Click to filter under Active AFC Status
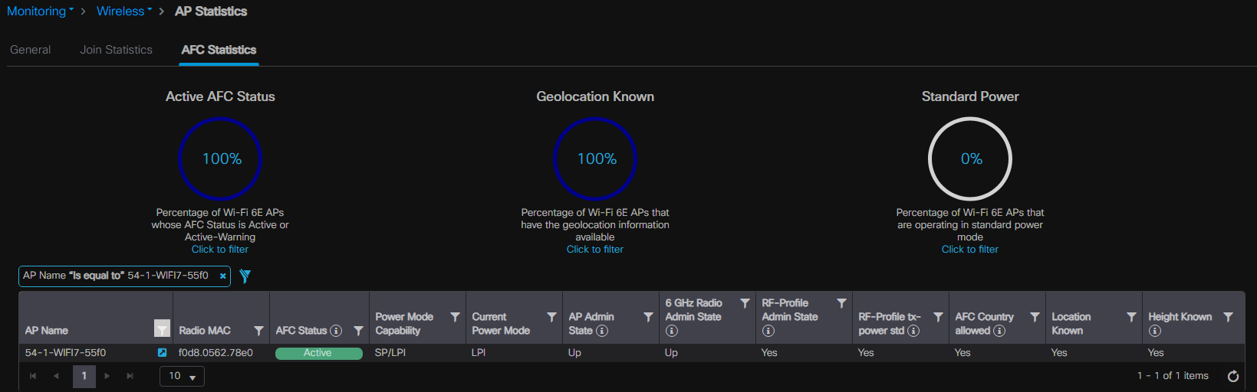The width and height of the screenshot is (1257, 392). point(220,250)
